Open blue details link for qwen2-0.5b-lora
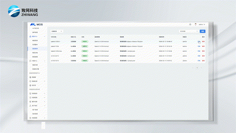The width and height of the screenshot is (236, 133). [199, 51]
